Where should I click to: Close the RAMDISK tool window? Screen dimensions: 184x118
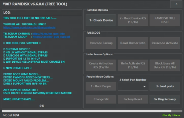point(176,4)
